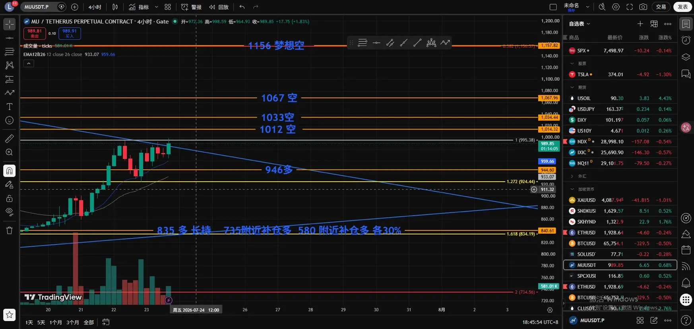Viewport: 694px width, 329px height.
Task: Select the crosshair cursor tool
Action: [10, 24]
